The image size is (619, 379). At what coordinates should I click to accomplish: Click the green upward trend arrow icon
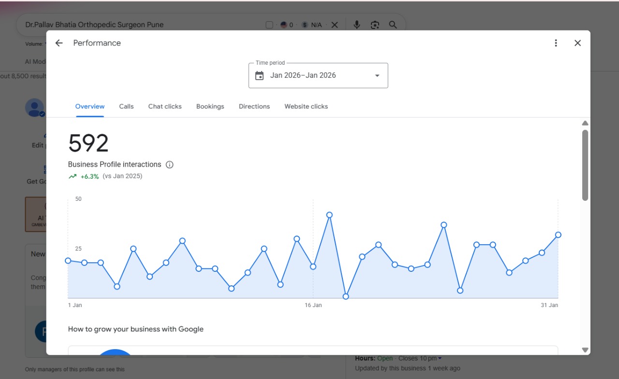click(73, 176)
